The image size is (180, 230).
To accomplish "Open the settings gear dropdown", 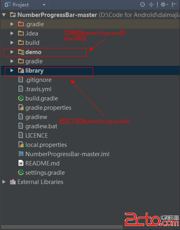I will pyautogui.click(x=164, y=4).
